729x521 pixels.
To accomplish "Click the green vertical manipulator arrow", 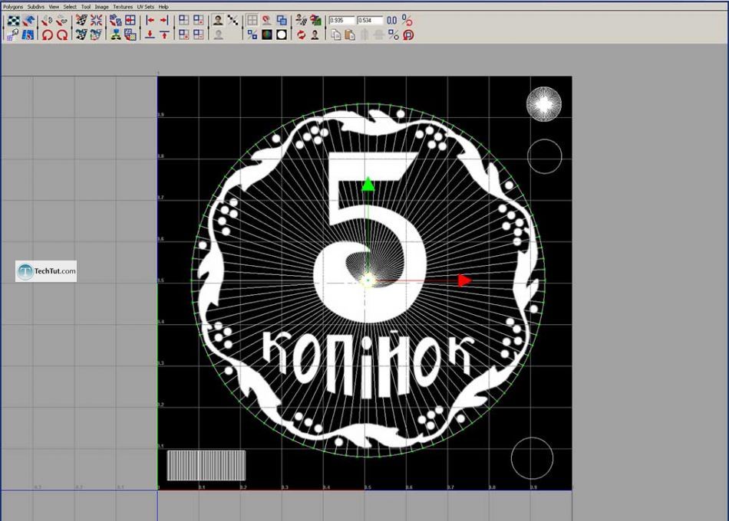I will [x=368, y=184].
